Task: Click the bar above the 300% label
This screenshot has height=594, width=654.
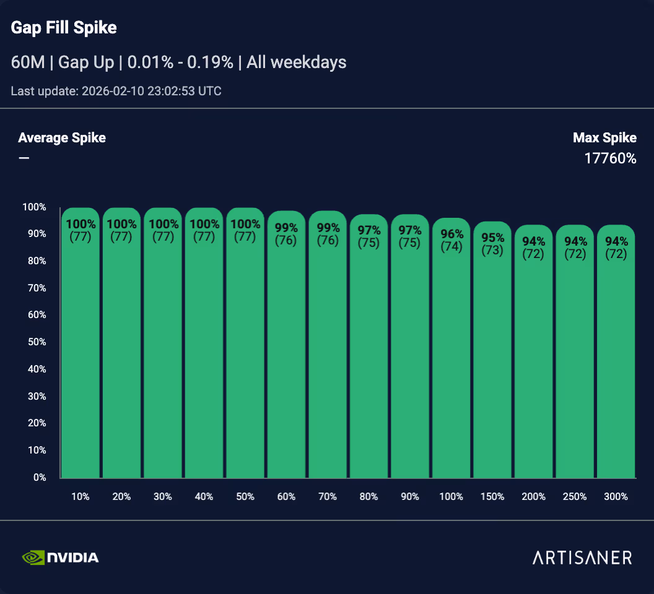Action: [616, 351]
